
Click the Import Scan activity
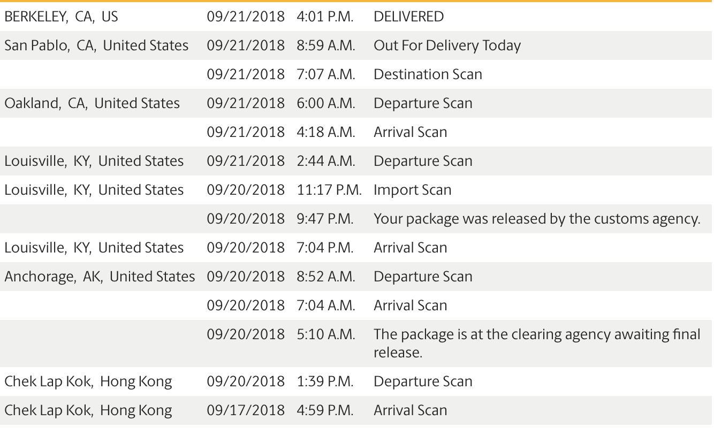tap(412, 190)
